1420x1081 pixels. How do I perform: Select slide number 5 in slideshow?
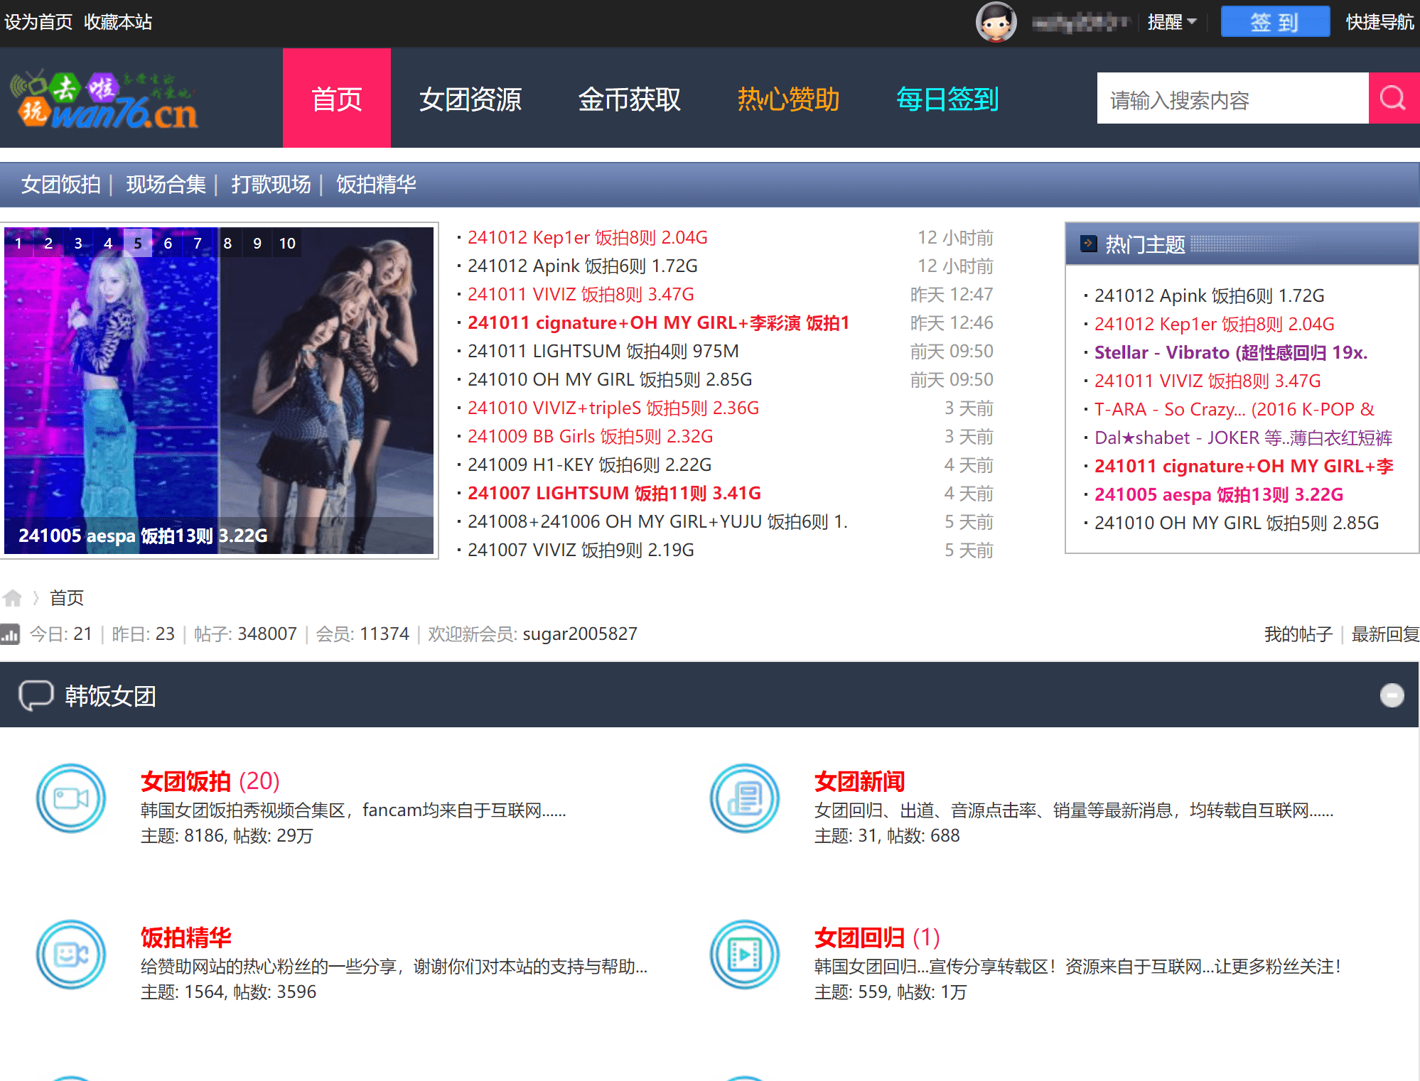coord(138,243)
